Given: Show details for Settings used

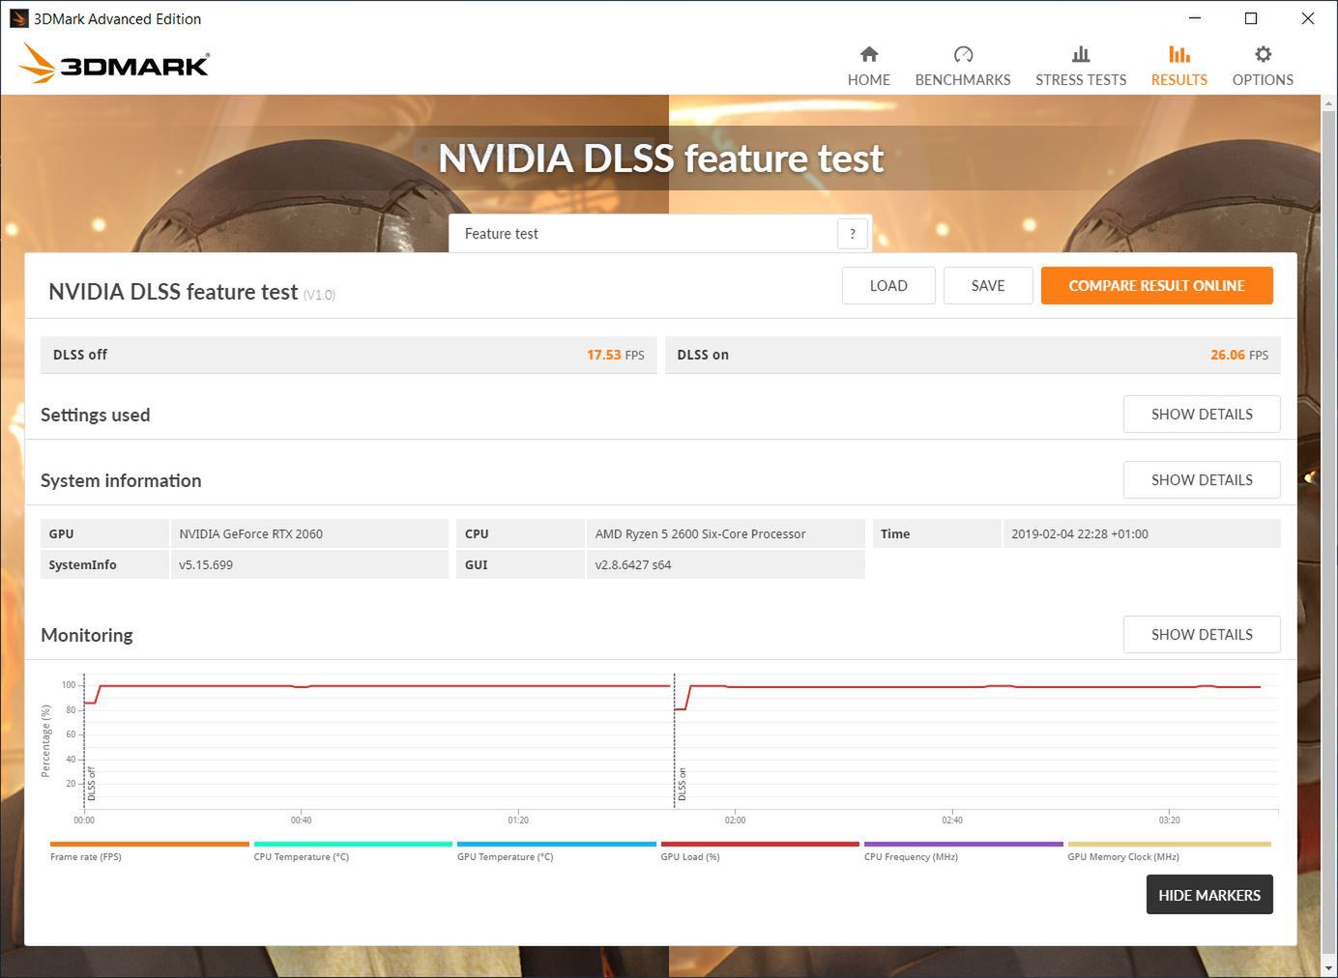Looking at the screenshot, I should (1202, 414).
